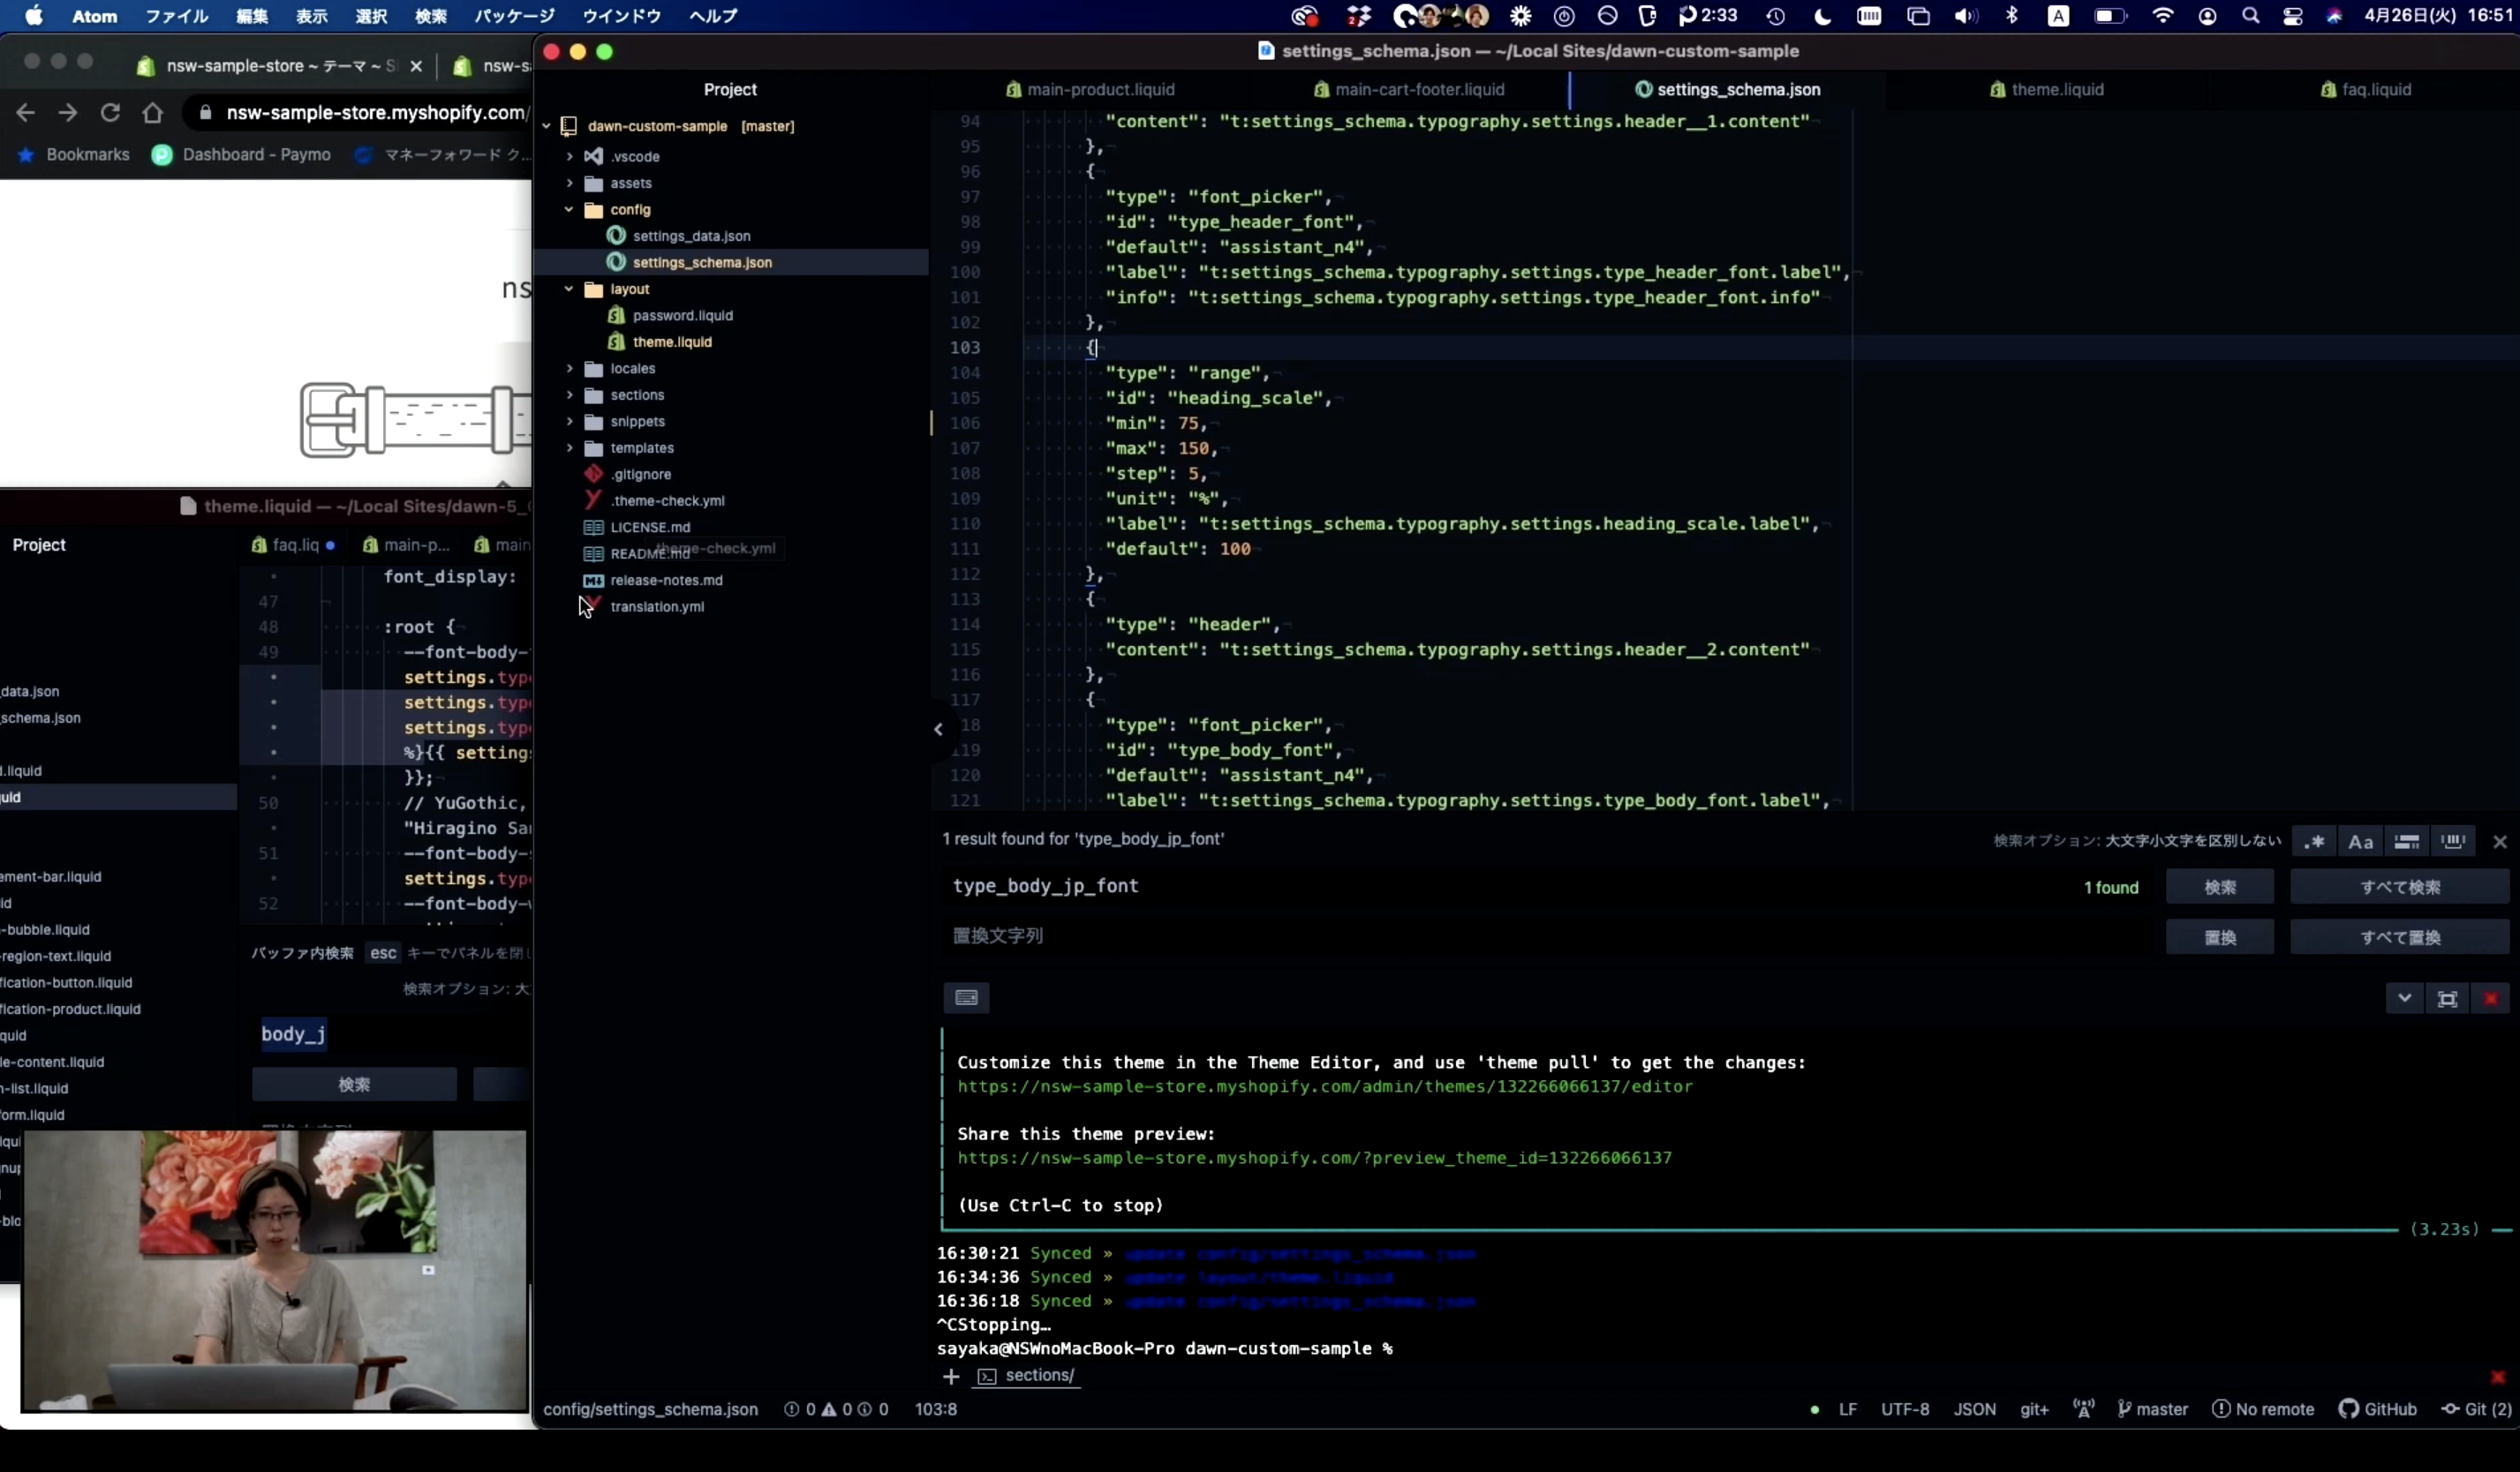Viewport: 2520px width, 1472px height.
Task: Toggle whole-word search option button
Action: (x=2452, y=841)
